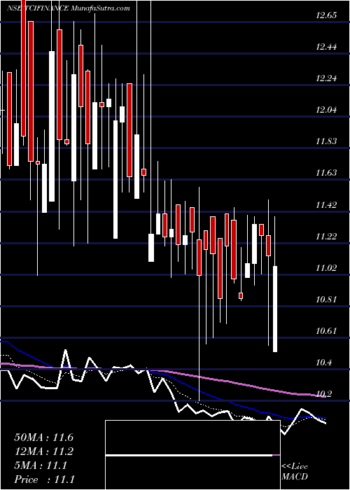Click the MACD histogram box
This screenshot has width=350, height=490.
[192, 455]
